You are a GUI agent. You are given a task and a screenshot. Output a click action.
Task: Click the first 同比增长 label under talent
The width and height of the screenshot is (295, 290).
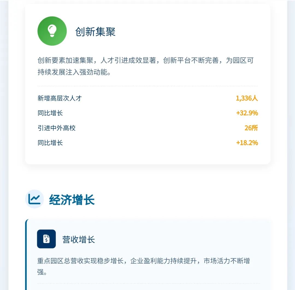click(x=50, y=113)
